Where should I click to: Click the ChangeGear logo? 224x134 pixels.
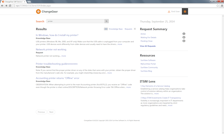tap(47, 12)
